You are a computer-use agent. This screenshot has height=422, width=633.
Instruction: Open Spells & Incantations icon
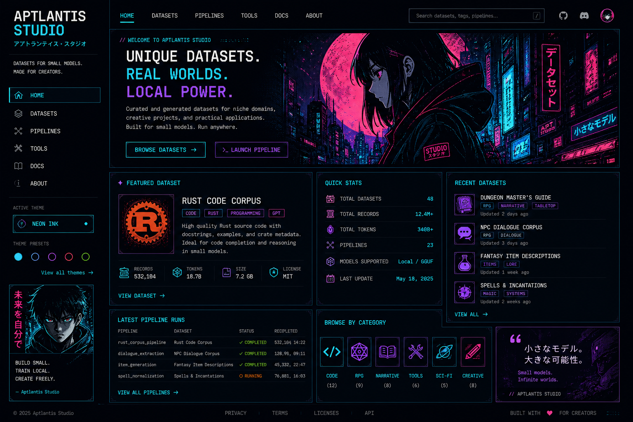pos(465,292)
